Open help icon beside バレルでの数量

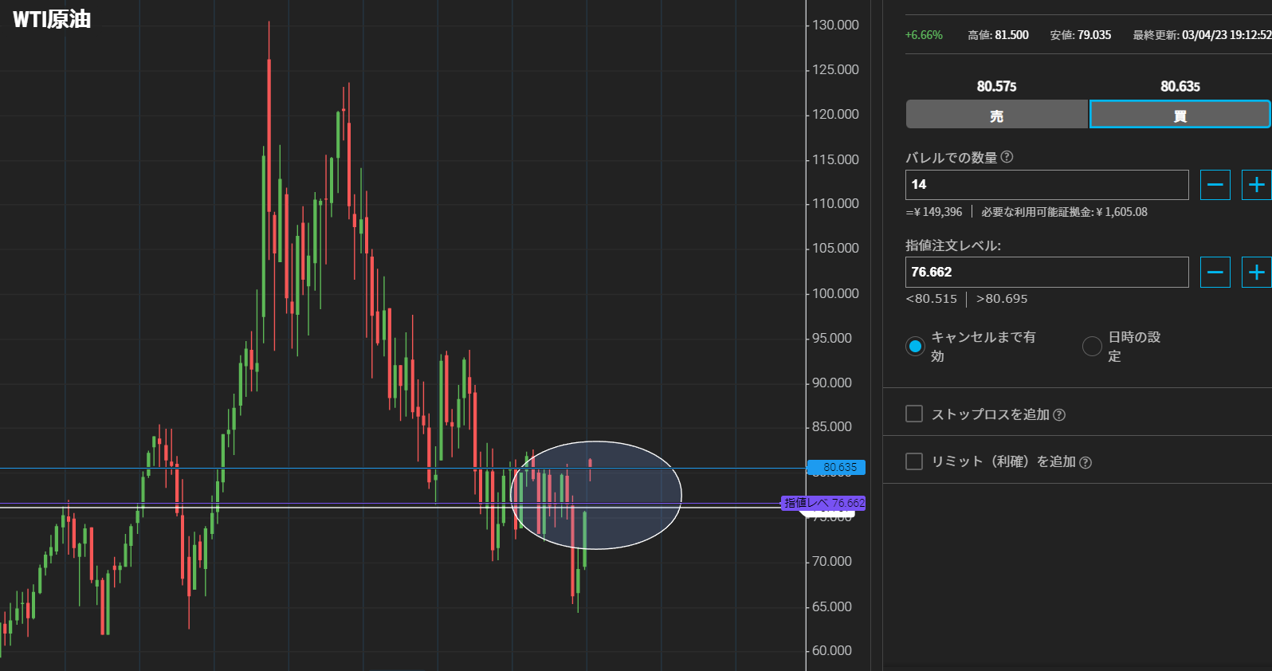click(x=1007, y=157)
